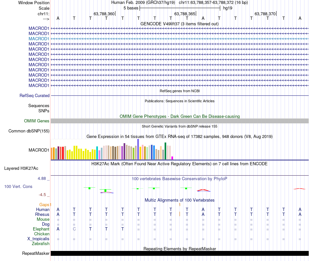Viewport: 309px width, 261px height.
Task: Click the Common dbSNP(155) track label
Action: pos(29,131)
